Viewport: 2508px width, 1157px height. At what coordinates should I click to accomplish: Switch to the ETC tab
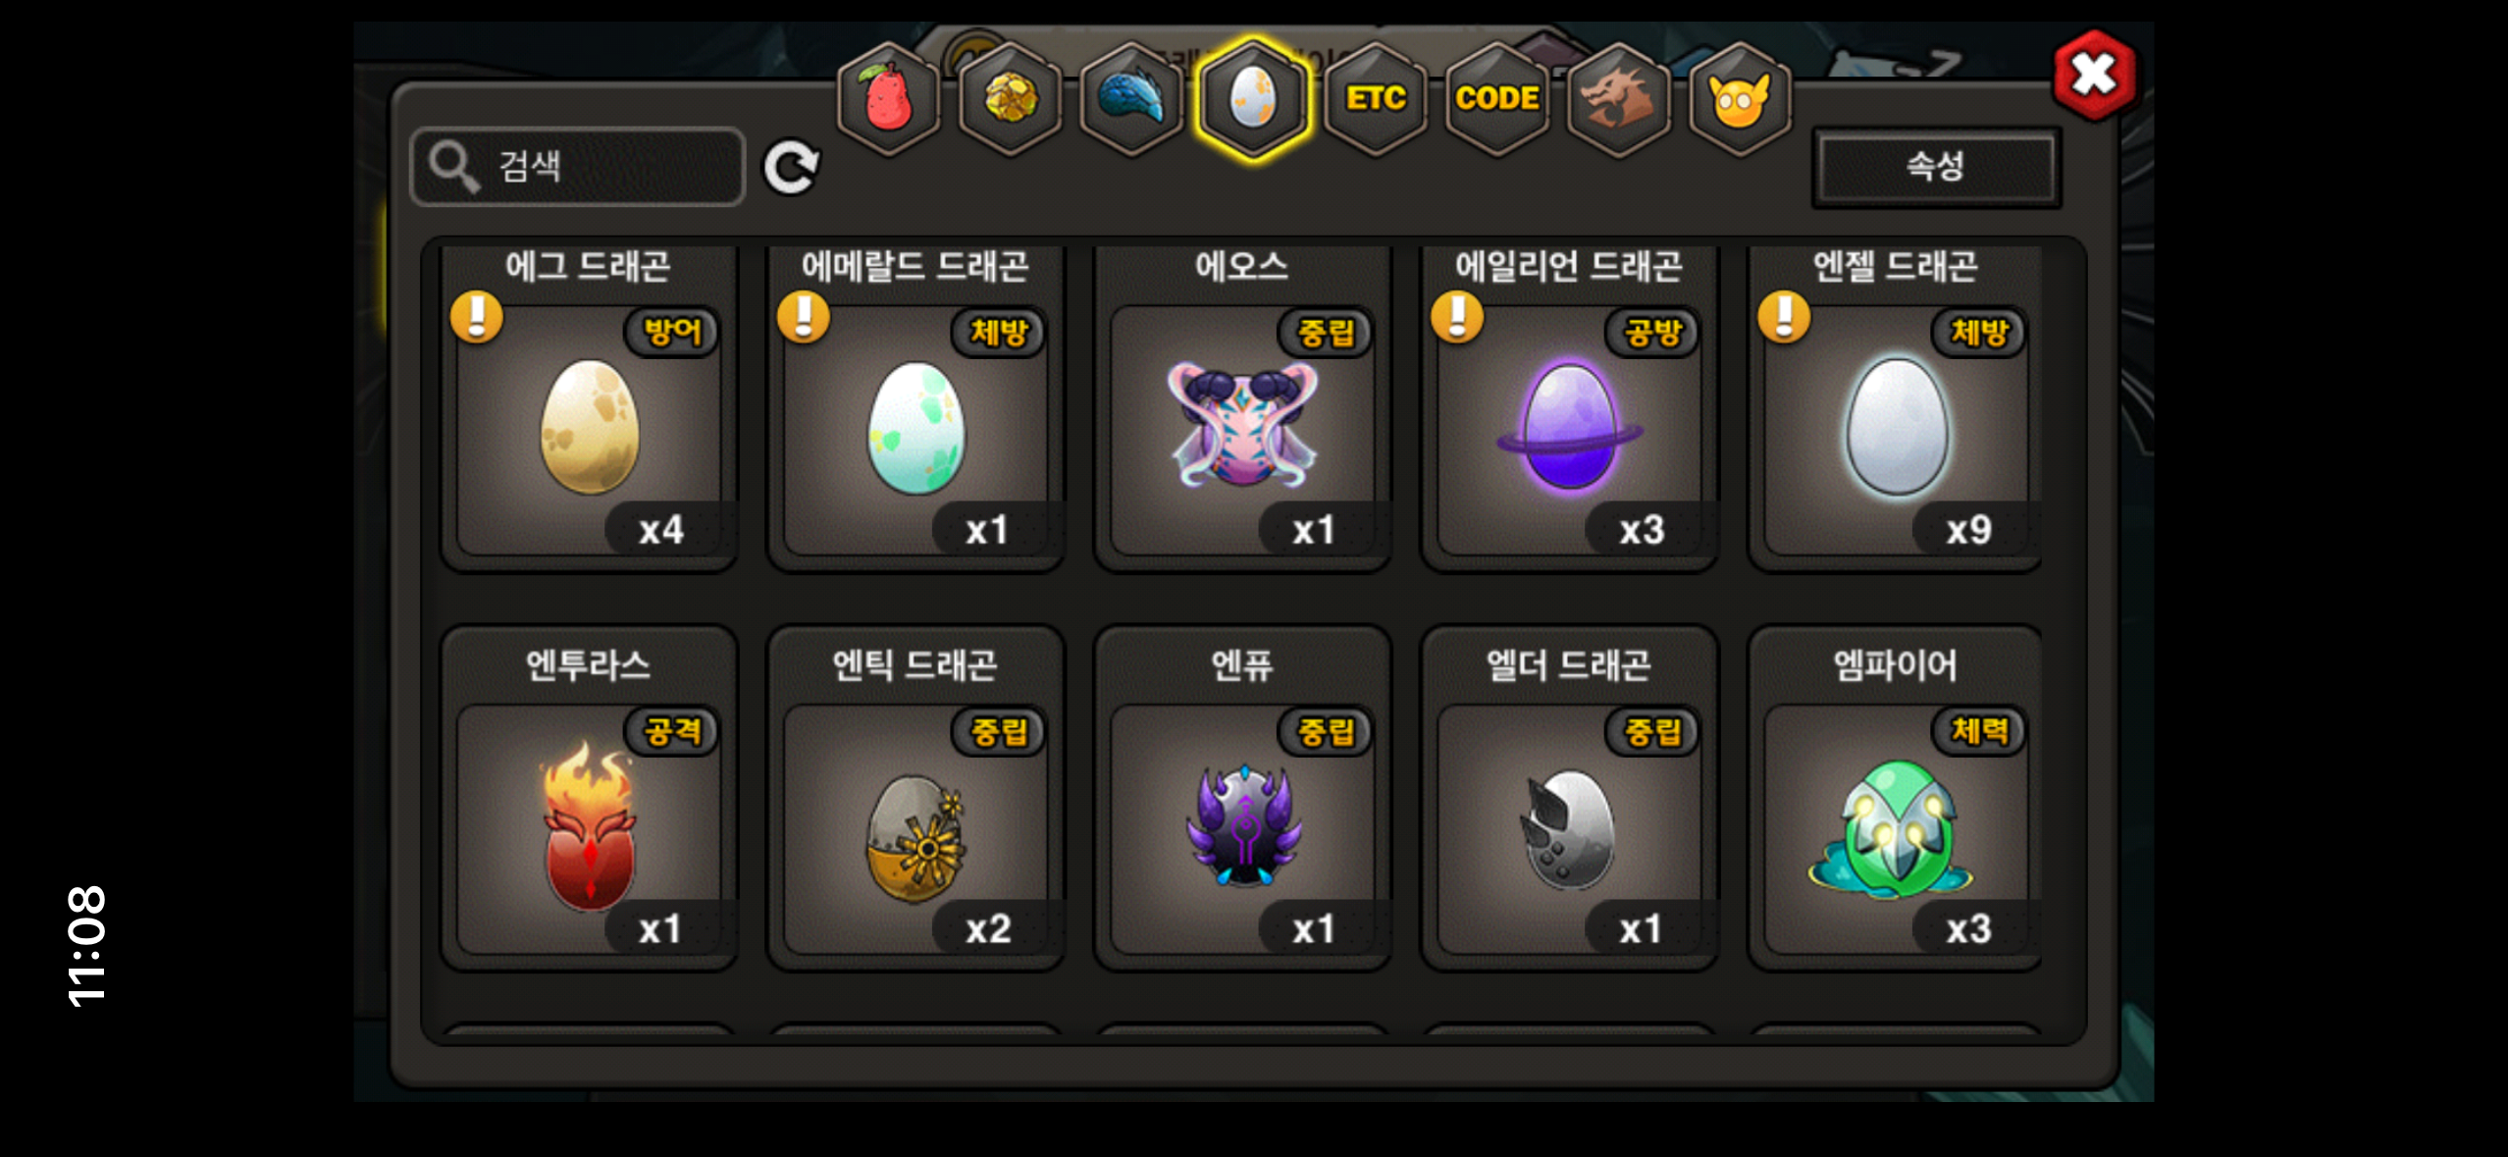coord(1376,99)
